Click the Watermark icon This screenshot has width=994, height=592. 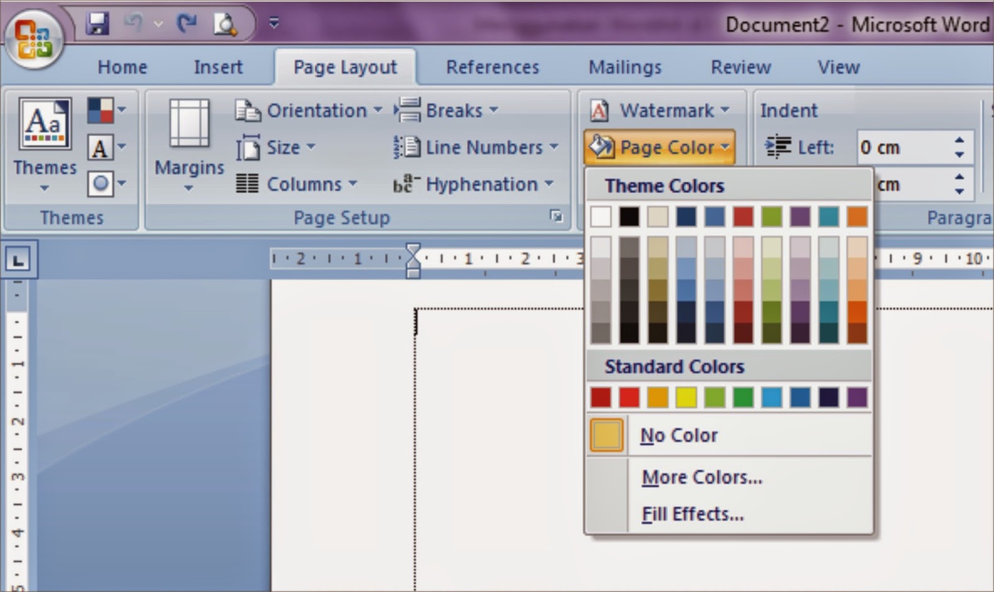coord(598,110)
